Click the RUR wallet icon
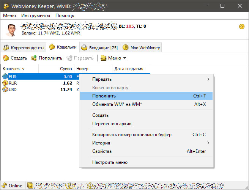The width and height of the screenshot is (249, 190). (x=5, y=83)
